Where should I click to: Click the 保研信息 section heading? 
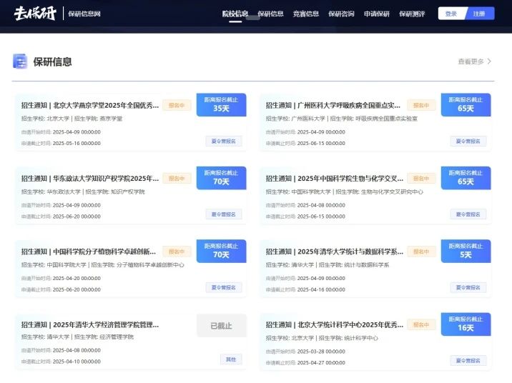(x=53, y=61)
